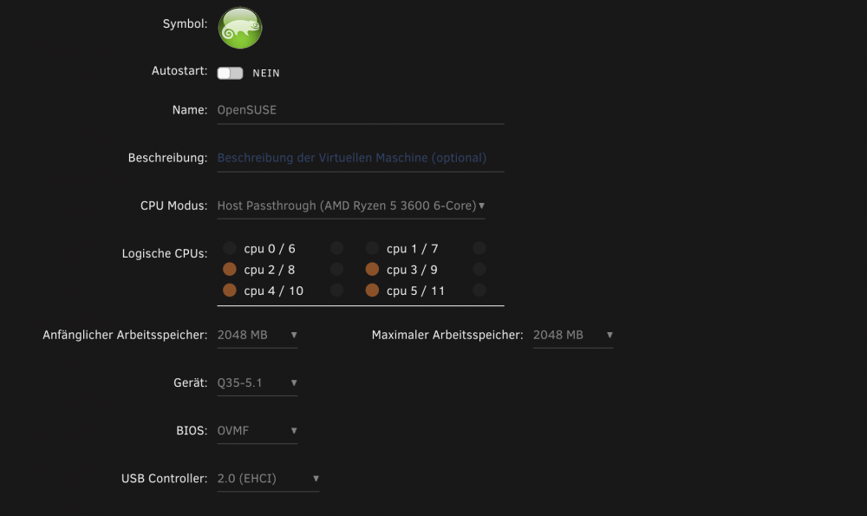
Task: Check the second box after 'cpu 5 / 11'
Action: (479, 291)
